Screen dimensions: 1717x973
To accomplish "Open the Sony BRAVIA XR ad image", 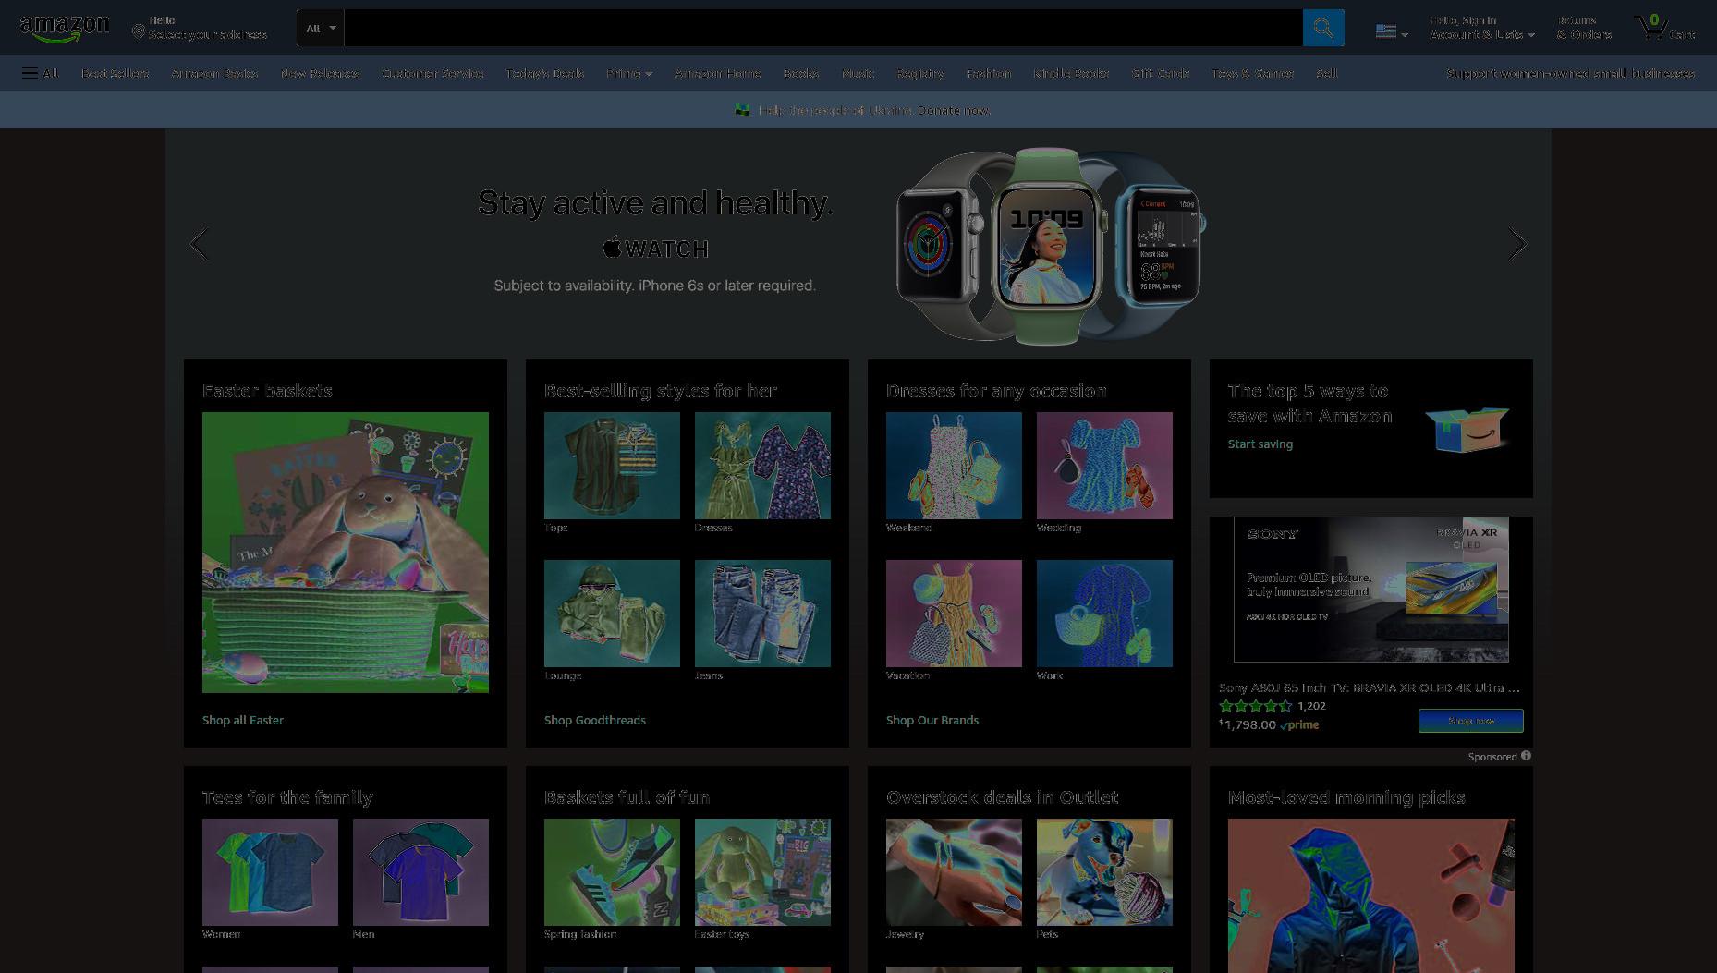I will [x=1371, y=590].
